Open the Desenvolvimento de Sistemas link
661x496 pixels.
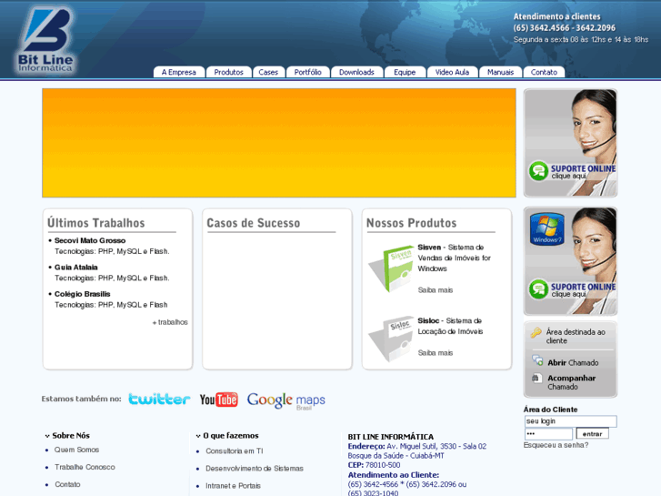pyautogui.click(x=255, y=468)
